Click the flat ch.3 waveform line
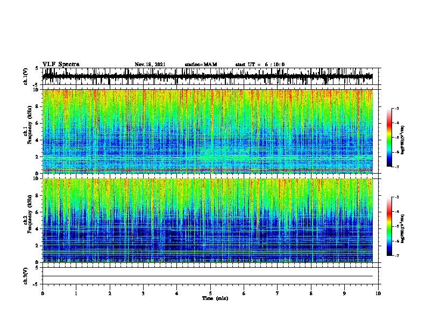 (x=208, y=276)
